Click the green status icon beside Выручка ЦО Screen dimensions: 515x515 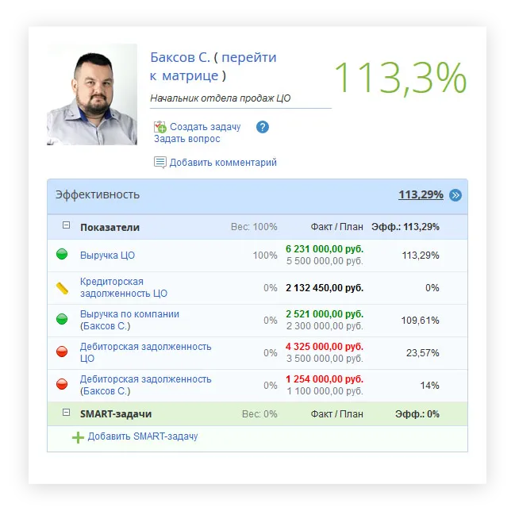click(62, 255)
